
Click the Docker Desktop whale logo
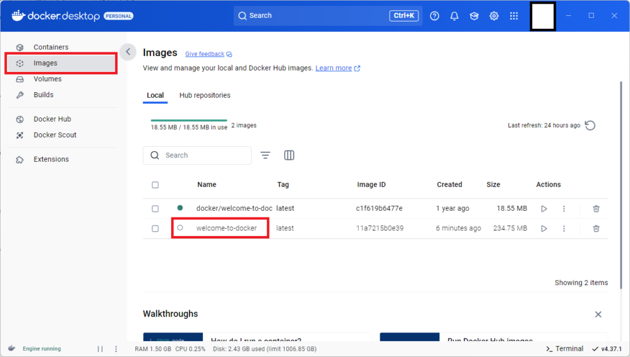[18, 15]
